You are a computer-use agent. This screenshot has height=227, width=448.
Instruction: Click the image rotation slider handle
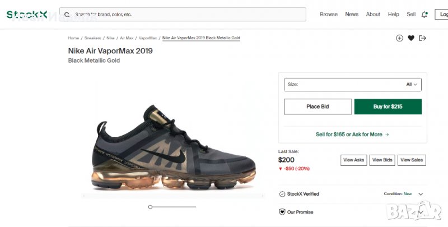pos(150,207)
